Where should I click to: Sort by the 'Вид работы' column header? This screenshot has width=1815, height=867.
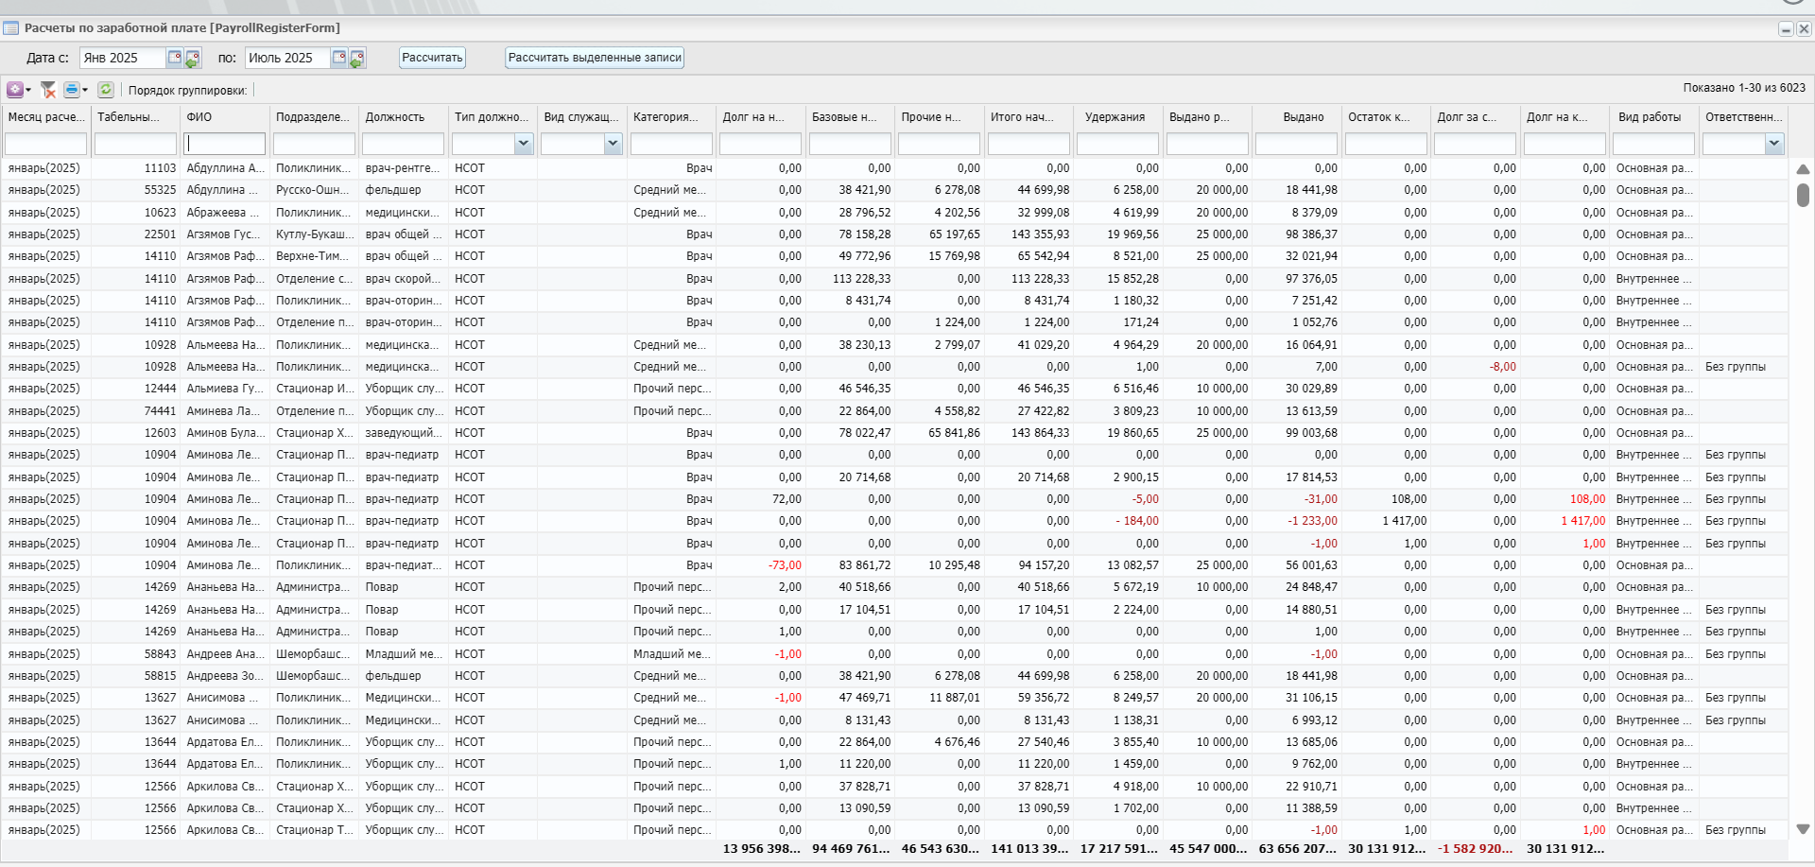pos(1654,117)
